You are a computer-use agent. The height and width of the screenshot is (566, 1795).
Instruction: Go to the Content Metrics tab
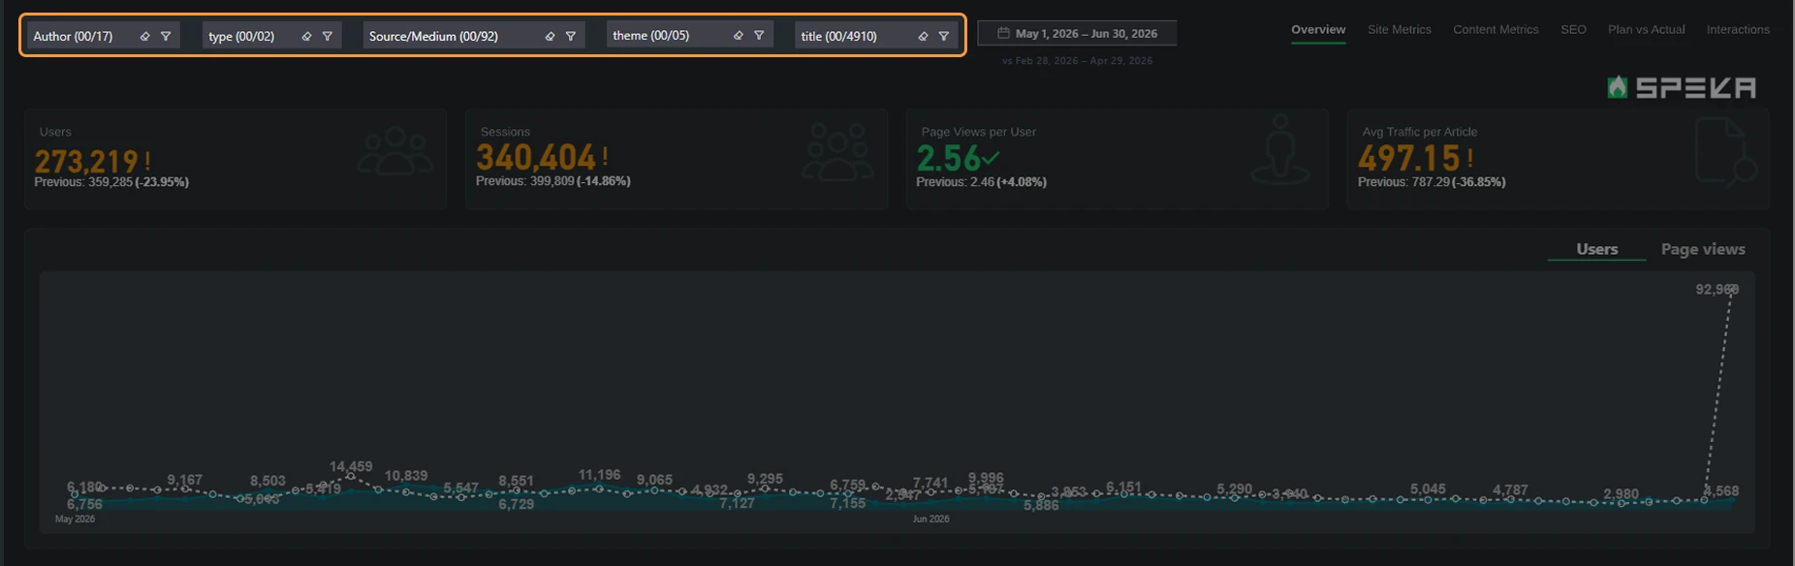click(x=1496, y=30)
